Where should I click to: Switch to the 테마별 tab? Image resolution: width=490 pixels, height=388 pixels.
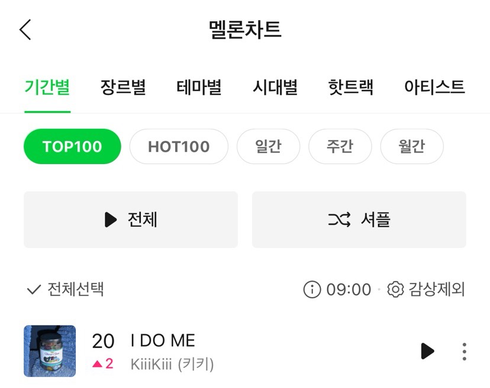(x=199, y=87)
